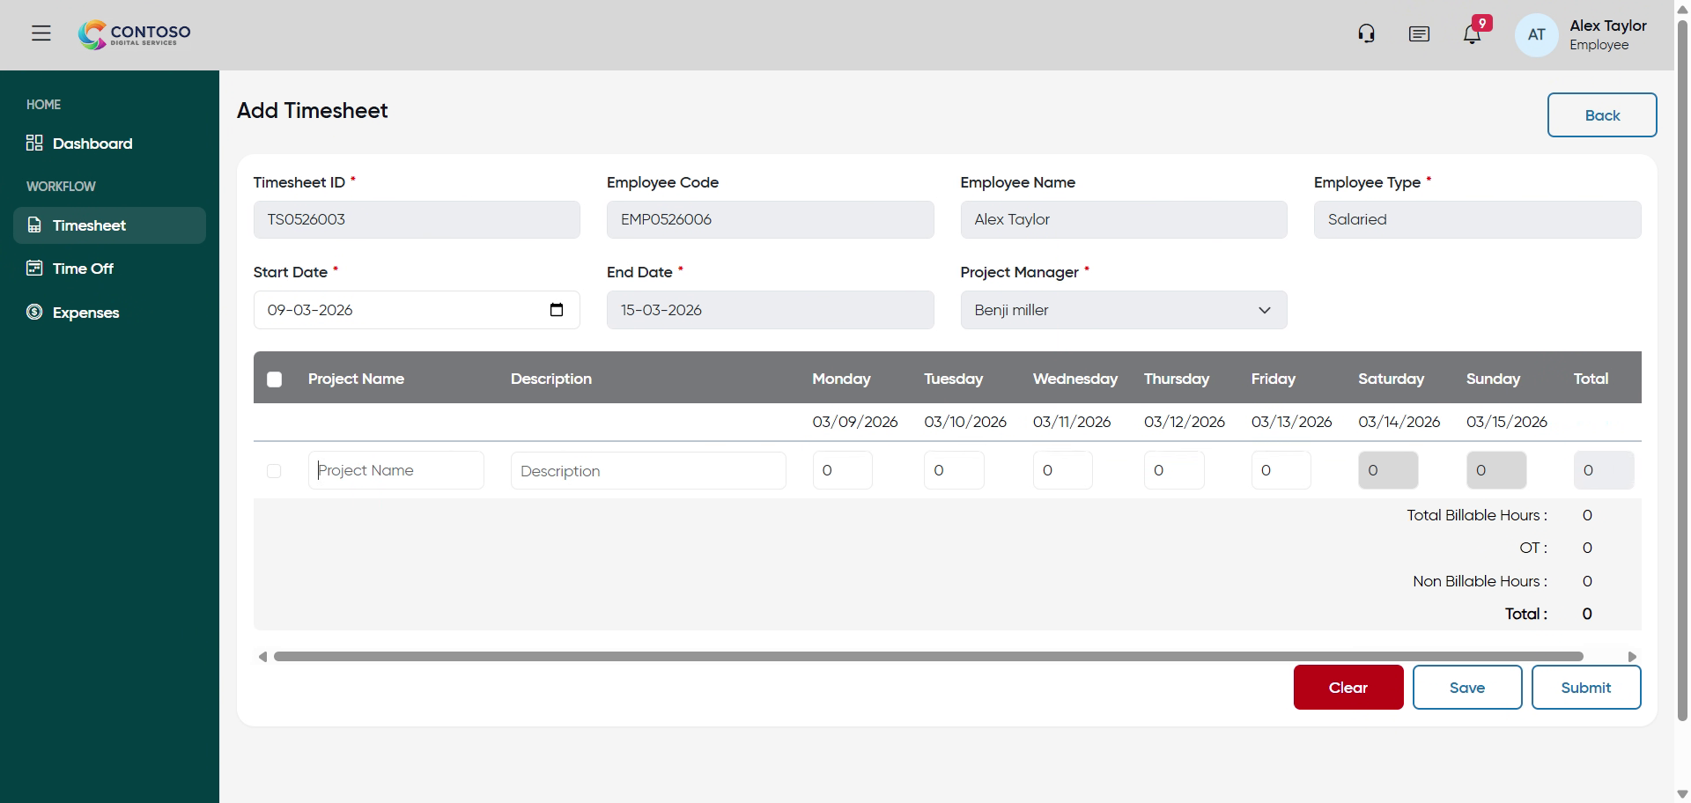Click the Expenses dollar icon in sidebar

pyautogui.click(x=33, y=313)
